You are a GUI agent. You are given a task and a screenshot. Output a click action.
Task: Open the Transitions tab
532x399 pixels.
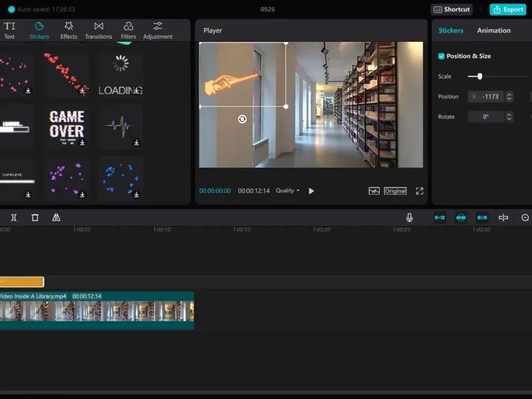(x=98, y=30)
